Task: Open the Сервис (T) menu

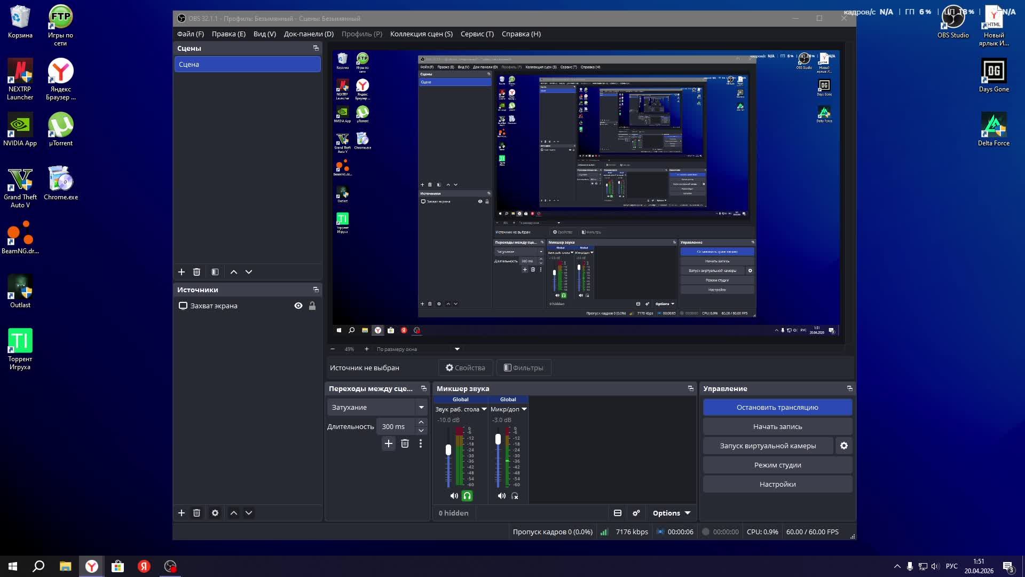Action: point(477,34)
